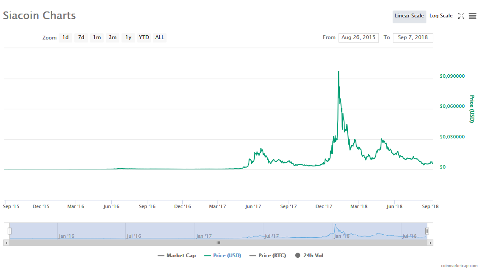Image resolution: width=483 pixels, height=273 pixels.
Task: Click the Price (USD) vertical axis title
Action: tap(472, 109)
